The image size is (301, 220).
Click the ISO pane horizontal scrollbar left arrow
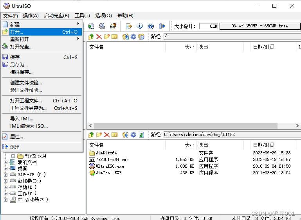(90, 126)
